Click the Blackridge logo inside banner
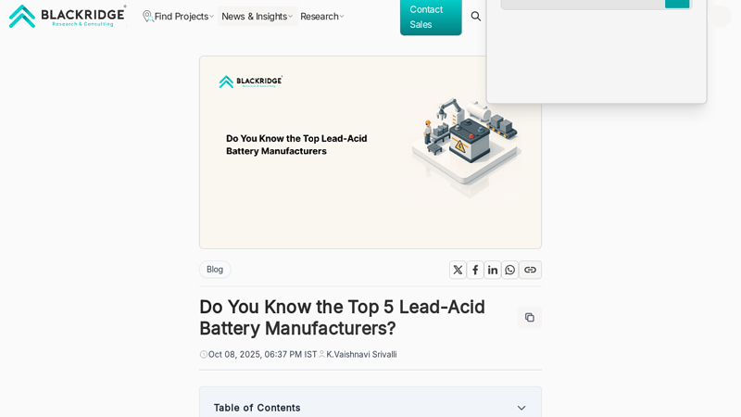The image size is (741, 417). 251,82
